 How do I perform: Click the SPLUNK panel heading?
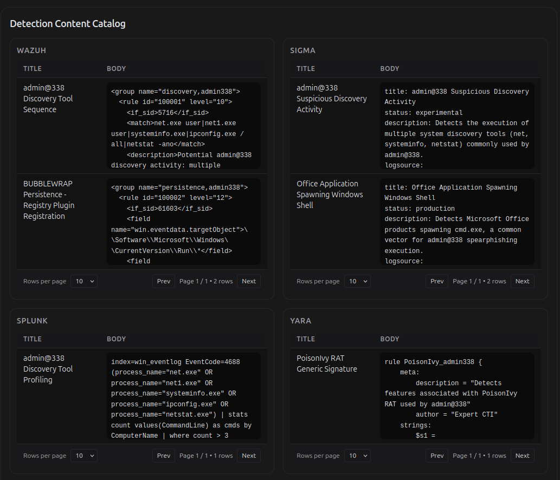click(x=32, y=321)
